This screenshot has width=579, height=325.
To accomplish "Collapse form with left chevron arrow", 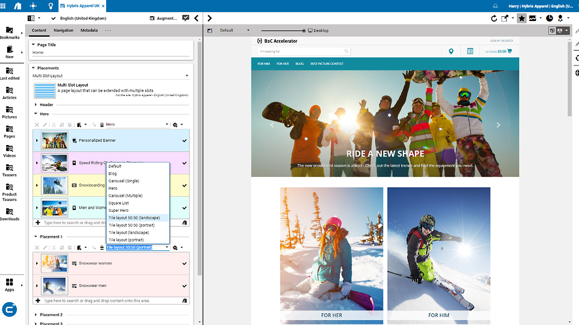I will [x=197, y=18].
